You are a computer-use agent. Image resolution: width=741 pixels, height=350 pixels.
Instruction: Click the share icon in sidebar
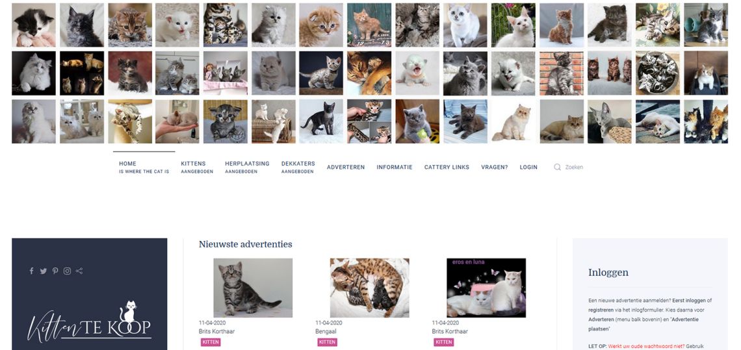coord(79,271)
